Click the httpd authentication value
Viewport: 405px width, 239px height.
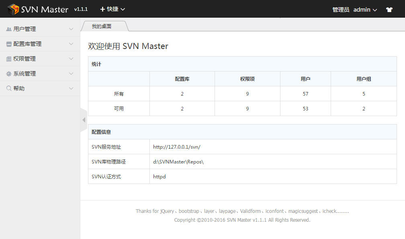[x=160, y=177]
